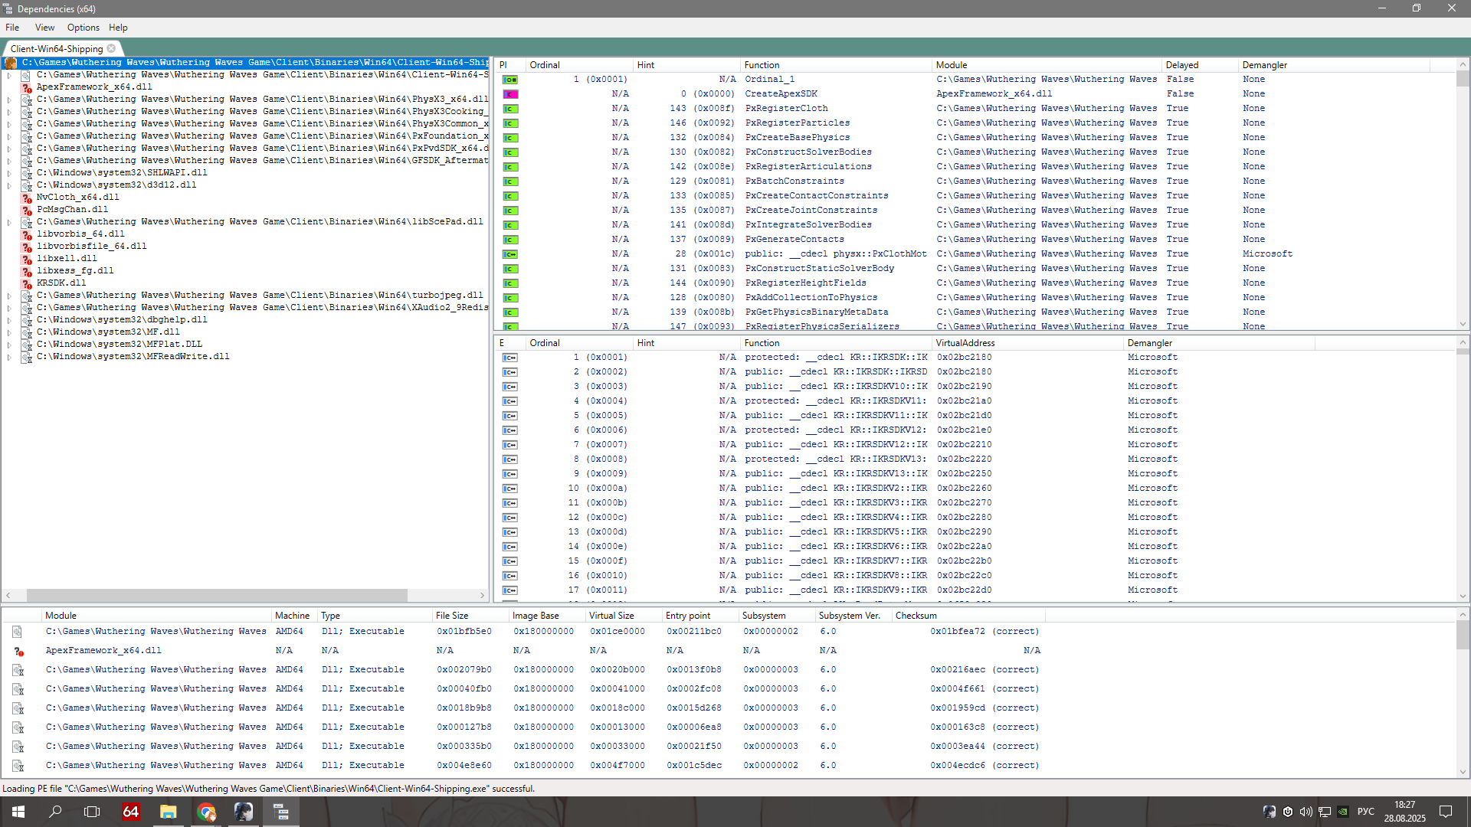Click the root executable icon of the dependency tree
The width and height of the screenshot is (1471, 827).
[11, 63]
